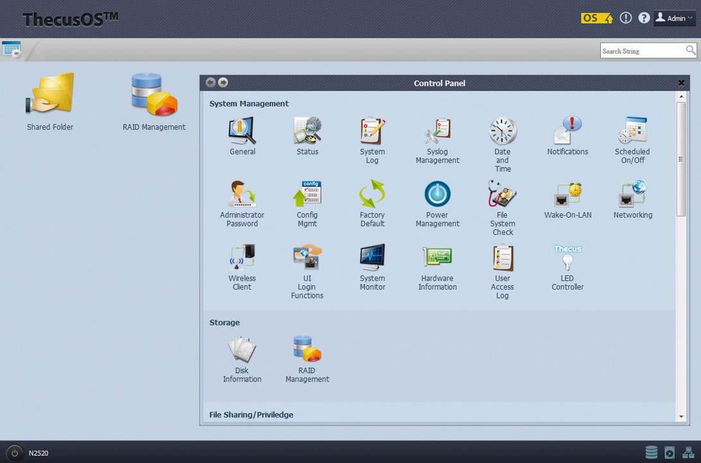701x463 pixels.
Task: Click the Control Panel vertical scrollbar thumb
Action: point(681,159)
